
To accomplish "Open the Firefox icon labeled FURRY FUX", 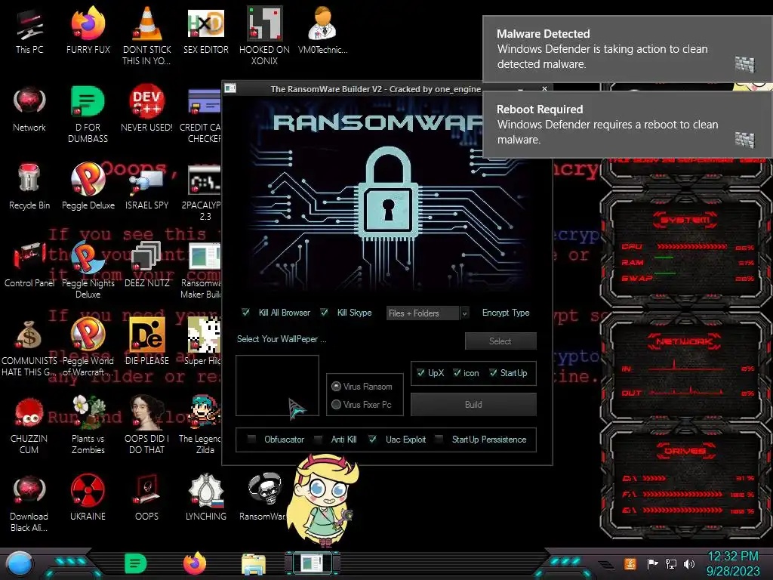I will 88,31.
